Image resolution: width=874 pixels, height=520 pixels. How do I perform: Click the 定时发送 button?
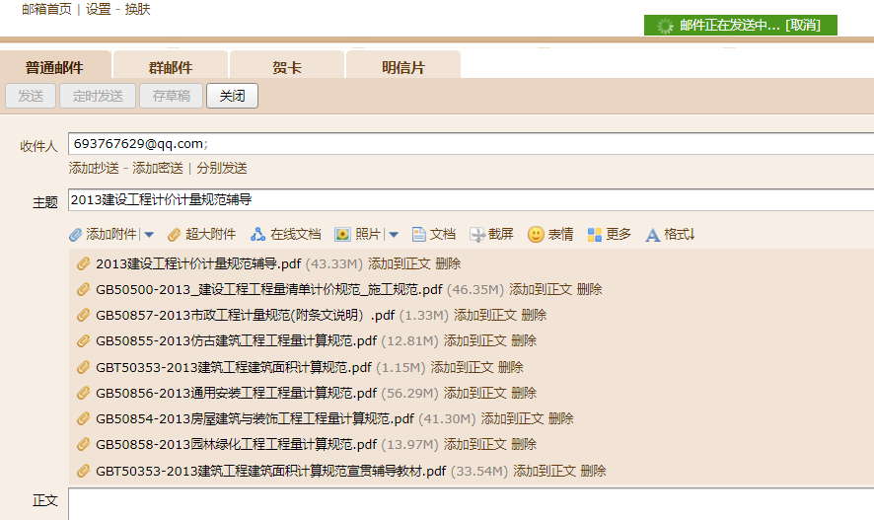point(98,96)
